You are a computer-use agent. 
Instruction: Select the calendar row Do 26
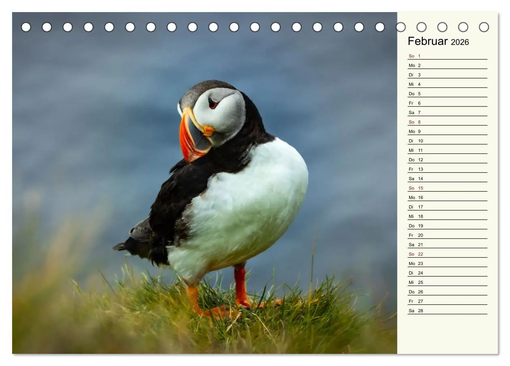(x=447, y=292)
